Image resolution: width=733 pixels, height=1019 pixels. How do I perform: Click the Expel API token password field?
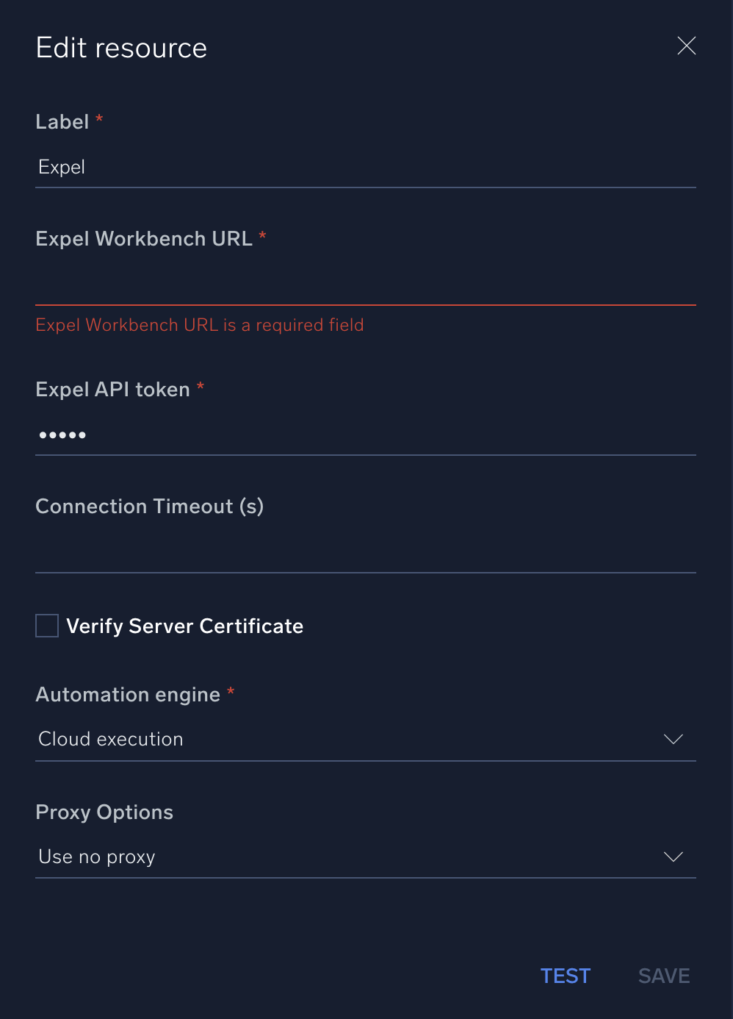[x=365, y=435]
